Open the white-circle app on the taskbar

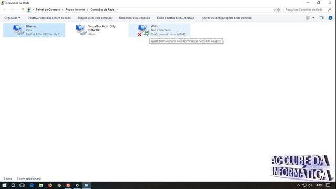tap(77, 185)
